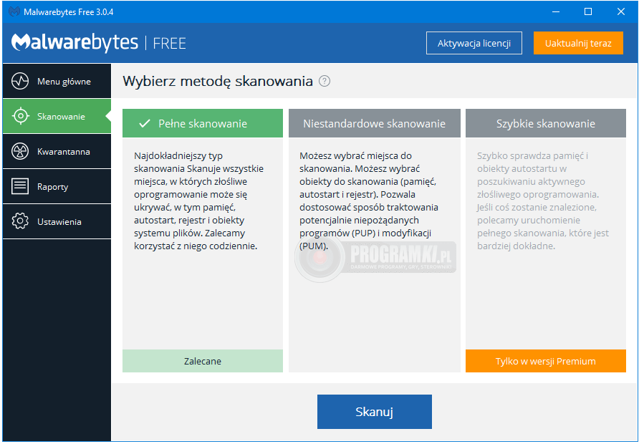Click Tylko w wersji Premium banner
Viewport: 639px width, 444px height.
[x=546, y=361]
